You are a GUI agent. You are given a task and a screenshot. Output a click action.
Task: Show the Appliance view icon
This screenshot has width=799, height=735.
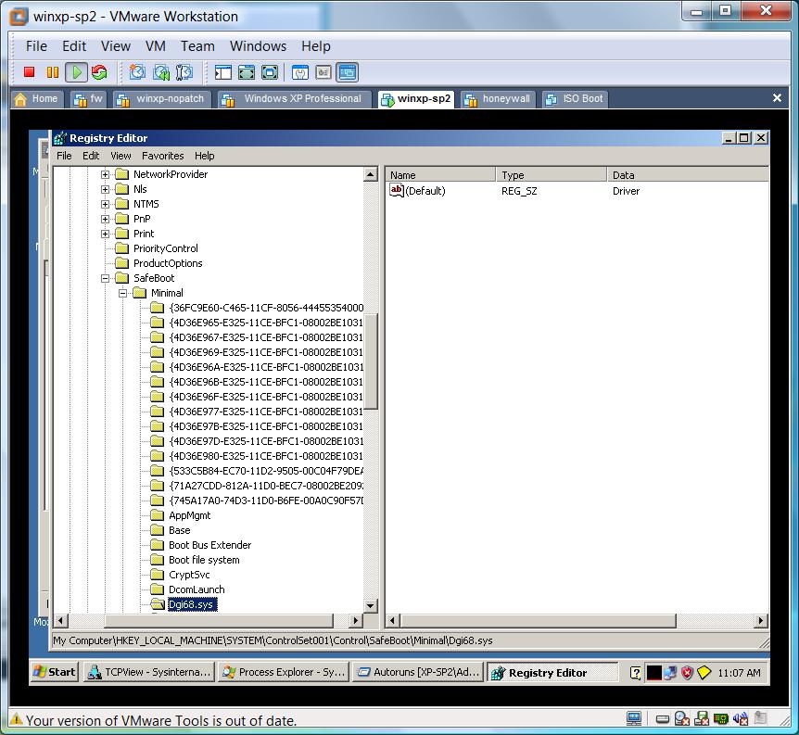(x=323, y=72)
